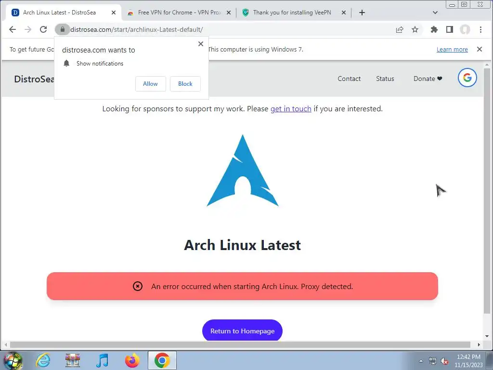Click the page's vertical scrollbar thumb

pyautogui.click(x=487, y=191)
